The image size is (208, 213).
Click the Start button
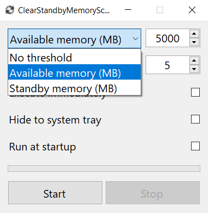[55, 193]
